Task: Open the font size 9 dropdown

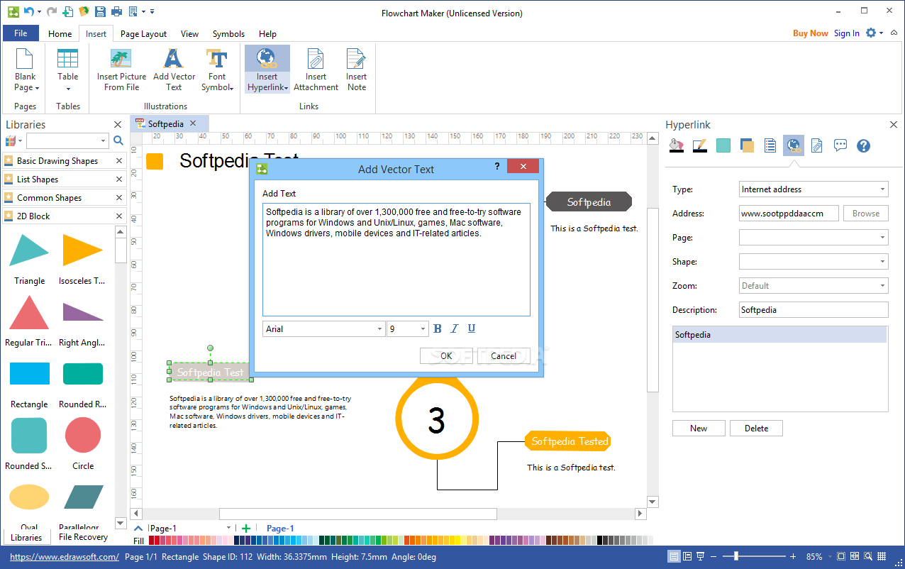Action: pos(423,329)
